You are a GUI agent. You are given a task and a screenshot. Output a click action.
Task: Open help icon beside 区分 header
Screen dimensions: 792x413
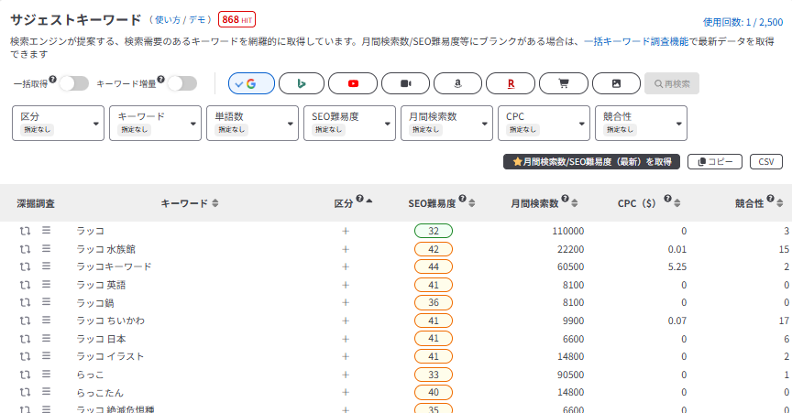pos(359,199)
